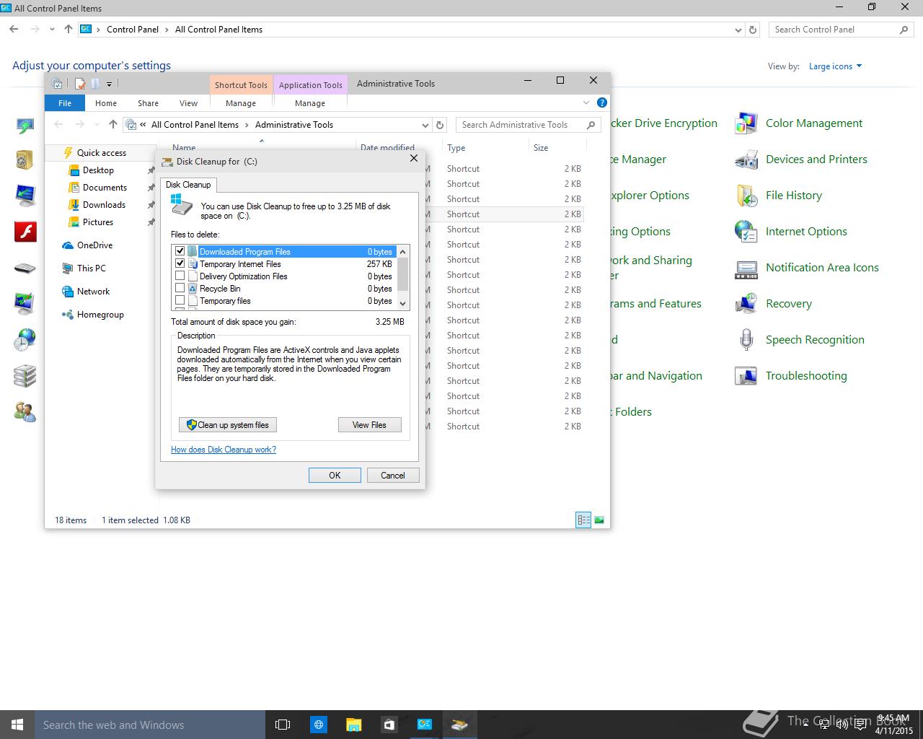This screenshot has width=923, height=739.
Task: Switch to the Home ribbon tab
Action: (106, 103)
